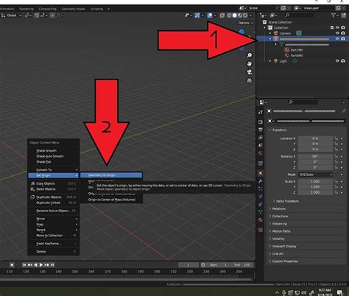Open the Particles properties tab icon

point(261,188)
